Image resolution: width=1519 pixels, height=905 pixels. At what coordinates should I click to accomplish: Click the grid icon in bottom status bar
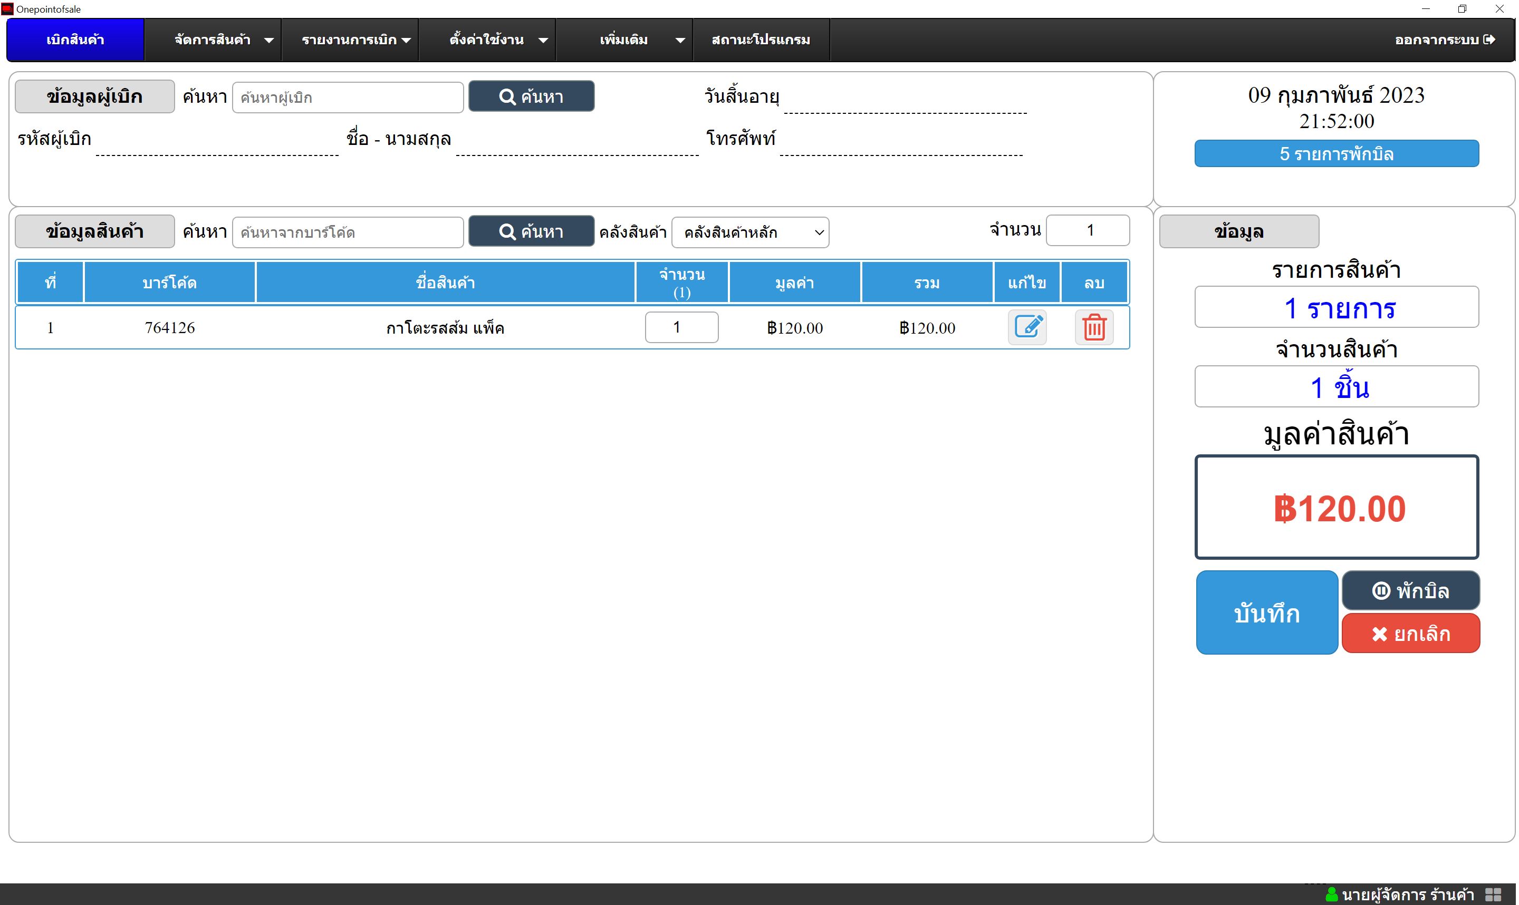[x=1493, y=894]
